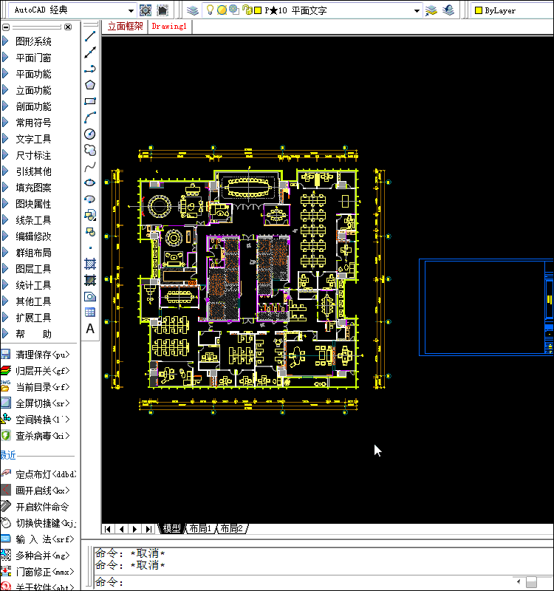Open the AutoCAD 经典 workspace dropdown
Image resolution: width=554 pixels, height=591 pixels.
(131, 10)
